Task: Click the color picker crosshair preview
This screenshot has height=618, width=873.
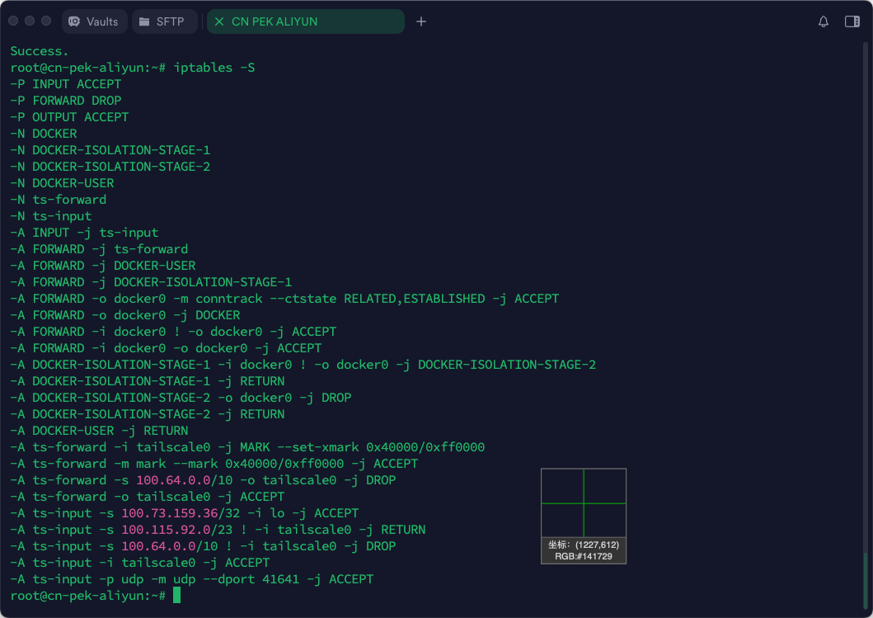Action: click(583, 502)
